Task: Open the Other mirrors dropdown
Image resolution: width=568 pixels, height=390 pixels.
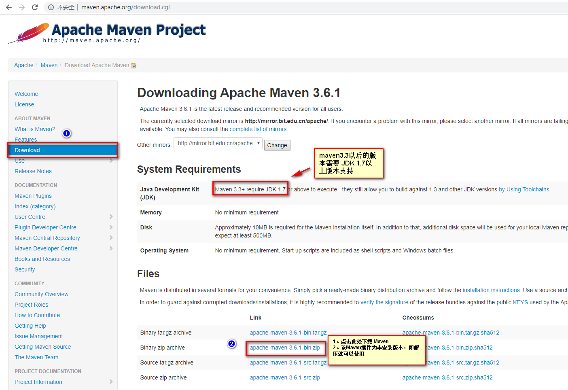Action: [218, 143]
